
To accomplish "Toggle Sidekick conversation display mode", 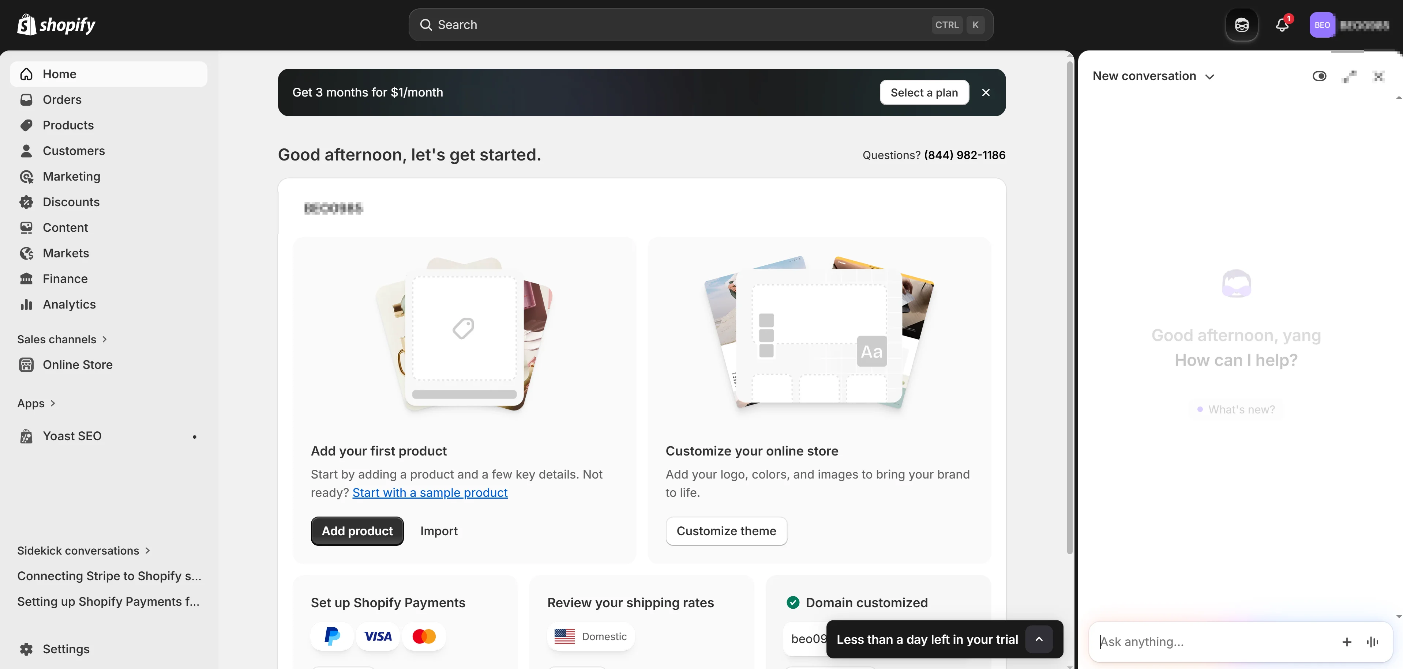I will point(1320,76).
